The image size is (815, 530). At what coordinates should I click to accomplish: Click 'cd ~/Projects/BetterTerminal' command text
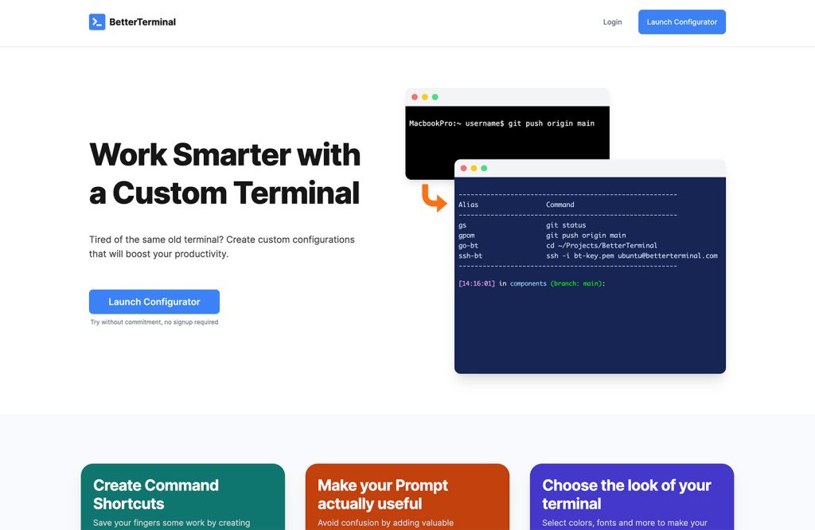click(602, 246)
